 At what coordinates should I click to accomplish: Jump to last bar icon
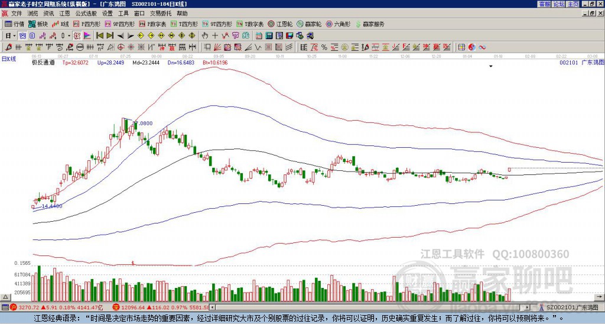(x=110, y=36)
